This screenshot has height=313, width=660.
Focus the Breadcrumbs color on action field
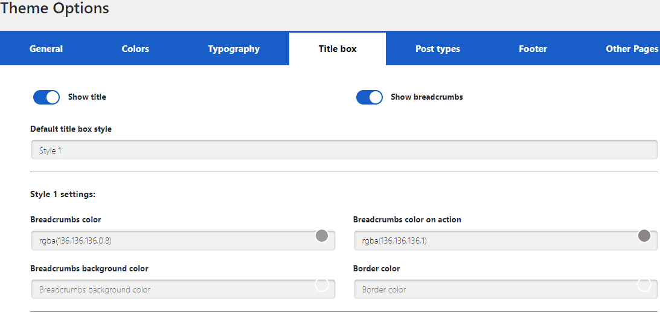tap(492, 240)
